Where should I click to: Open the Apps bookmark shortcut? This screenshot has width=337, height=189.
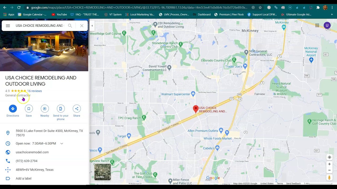click(x=9, y=14)
